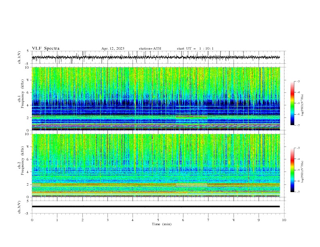Click time axis tick label "3"
Viewport: 320px width, 247px height.
pos(107,220)
